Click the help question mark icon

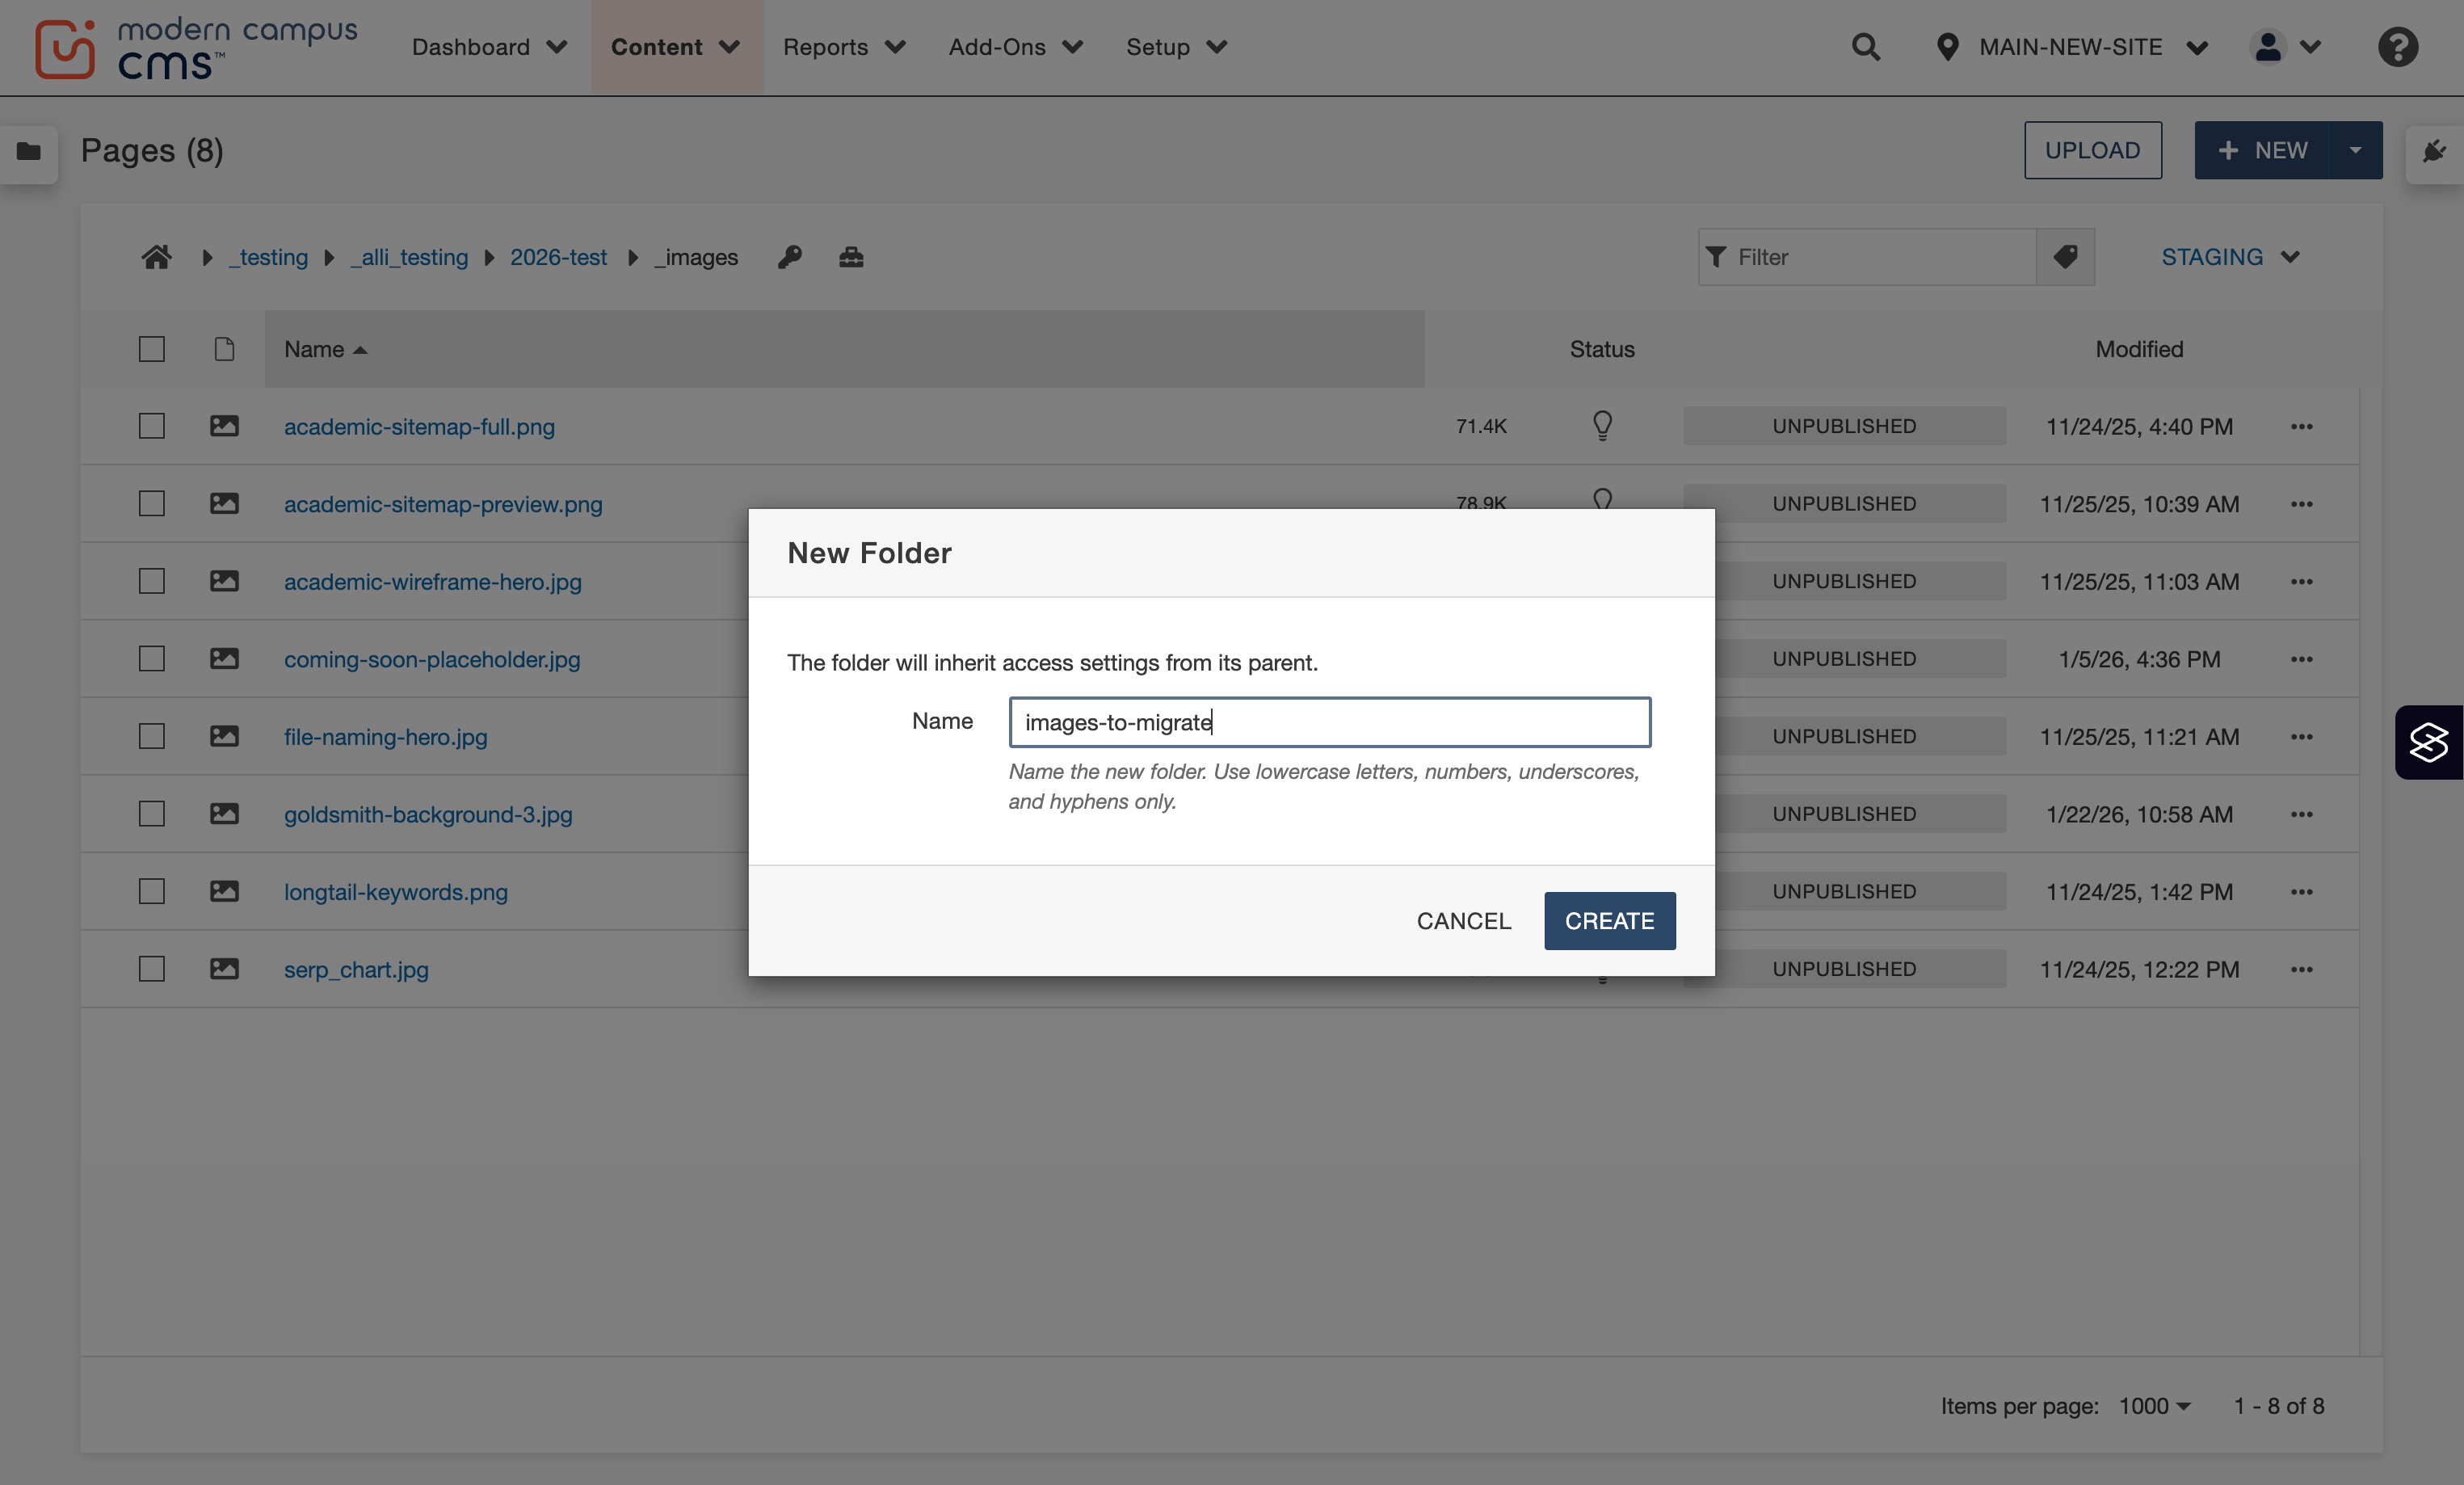2397,47
